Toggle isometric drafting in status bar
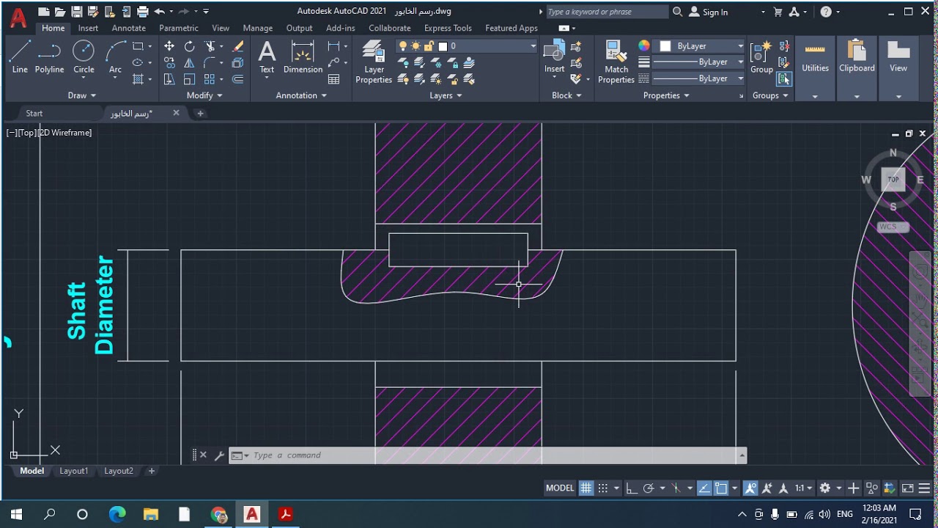Image resolution: width=938 pixels, height=528 pixels. [676, 488]
